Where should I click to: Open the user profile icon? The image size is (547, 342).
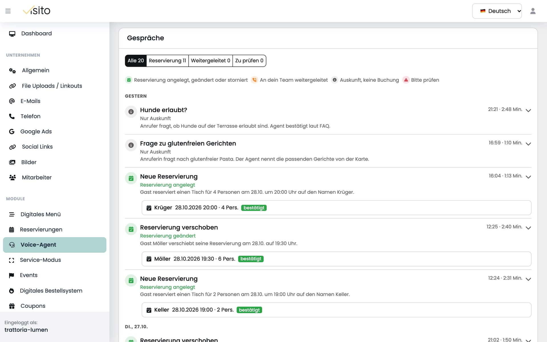[x=533, y=11]
